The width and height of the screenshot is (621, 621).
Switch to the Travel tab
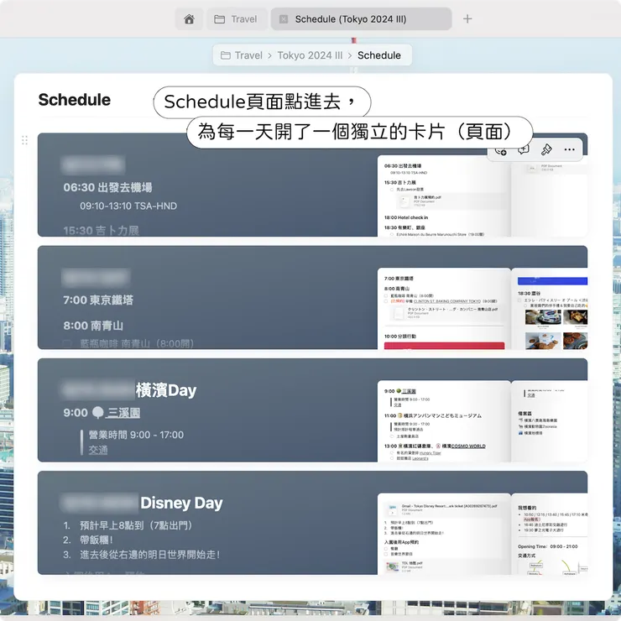pyautogui.click(x=236, y=19)
